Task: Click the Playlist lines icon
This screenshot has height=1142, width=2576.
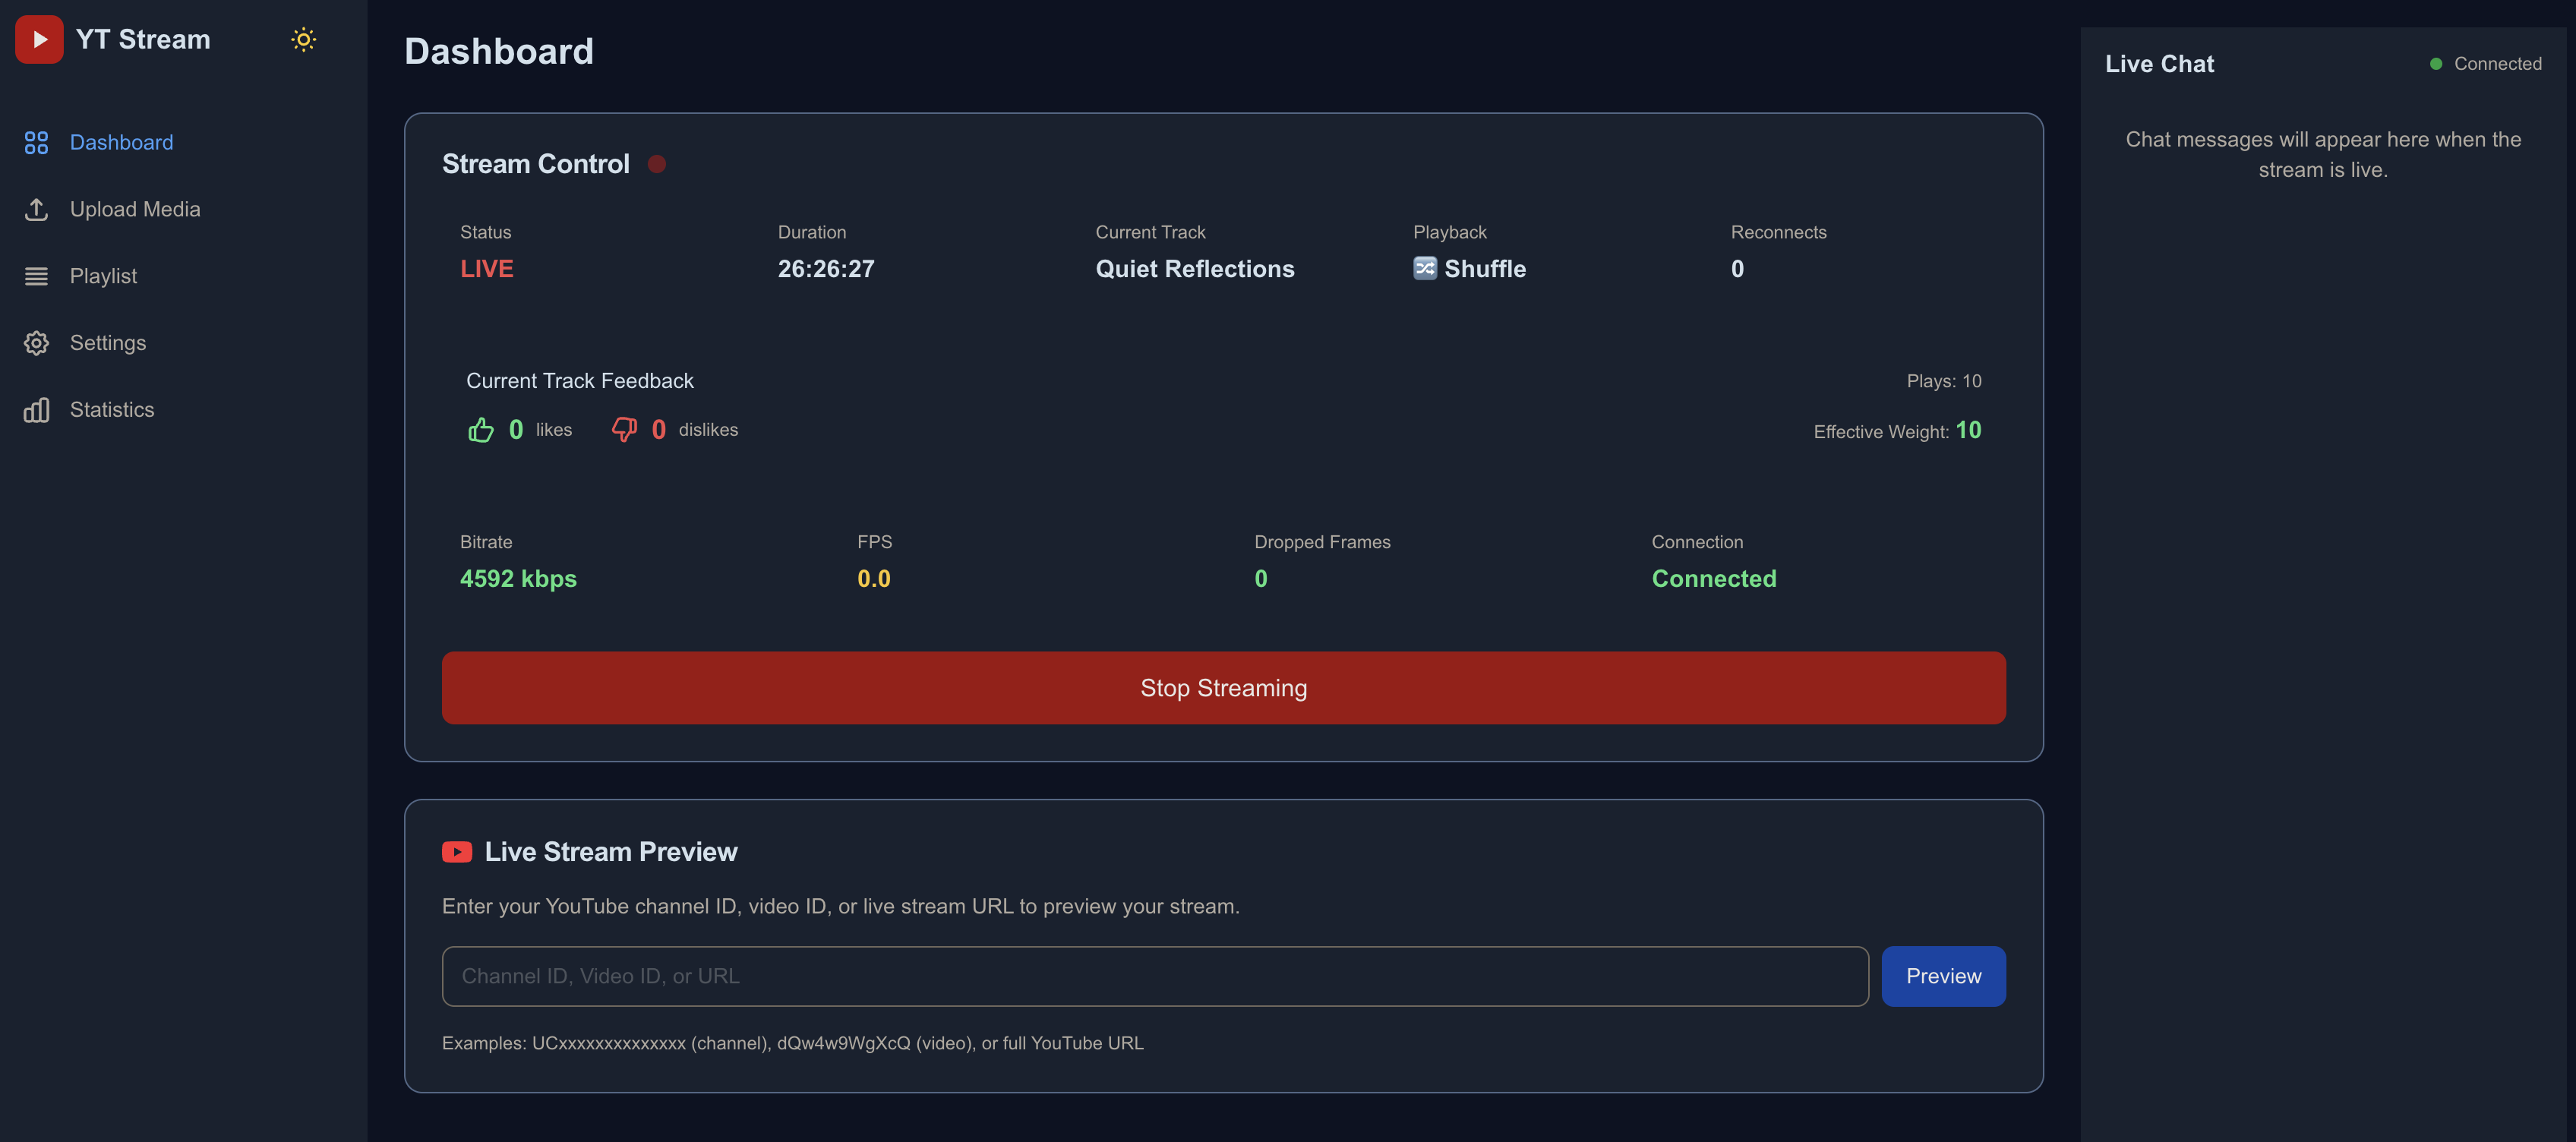Action: point(36,276)
